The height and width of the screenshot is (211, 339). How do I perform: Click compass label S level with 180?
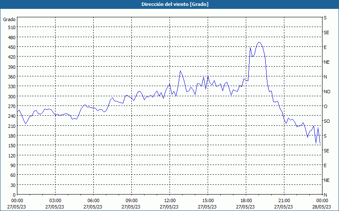coord(325,136)
